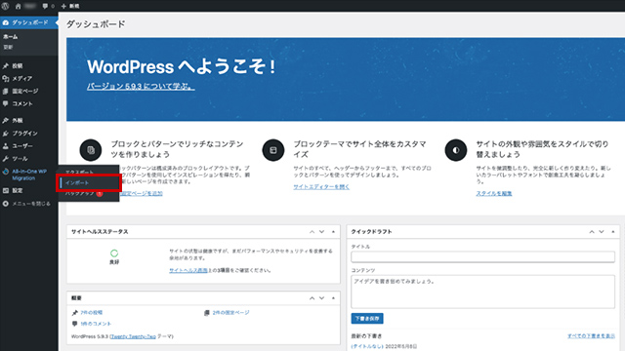Click the dashboard gauge icon
The width and height of the screenshot is (625, 351).
(x=5, y=22)
